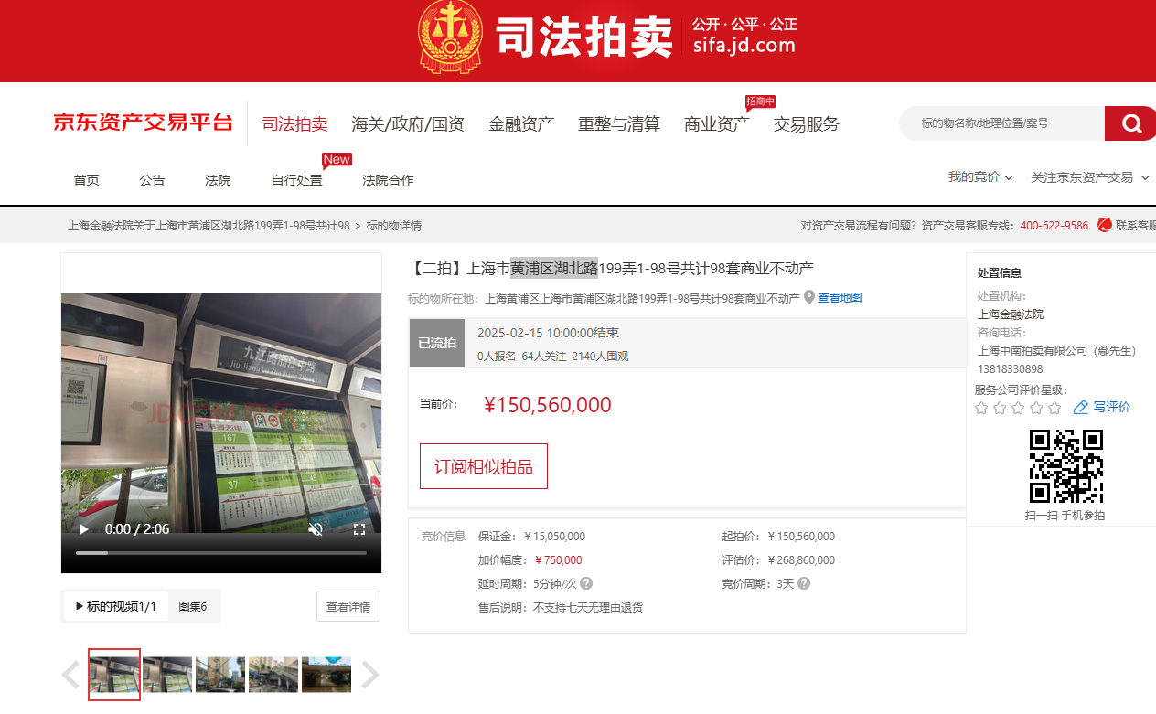Open 法院合作 in the sub-navigation
1156x714 pixels.
[x=389, y=180]
